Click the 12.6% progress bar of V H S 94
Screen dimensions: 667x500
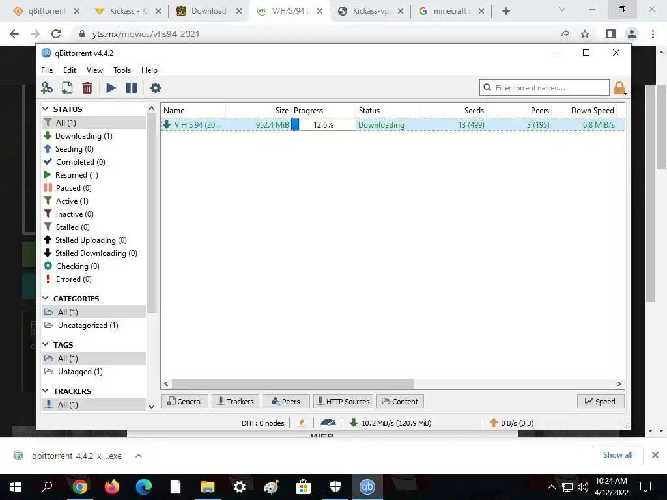(323, 124)
